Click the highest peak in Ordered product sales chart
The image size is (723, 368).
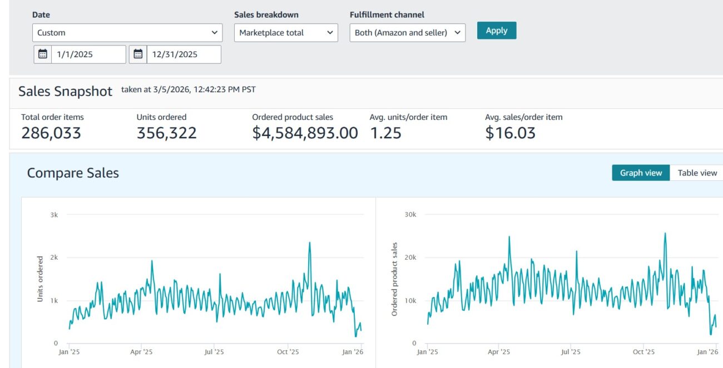(x=665, y=234)
